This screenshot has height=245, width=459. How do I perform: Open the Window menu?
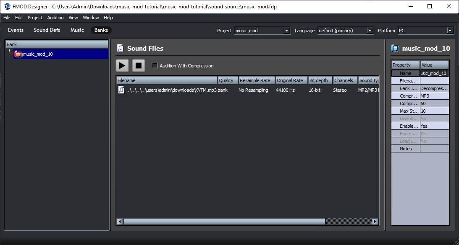point(91,18)
